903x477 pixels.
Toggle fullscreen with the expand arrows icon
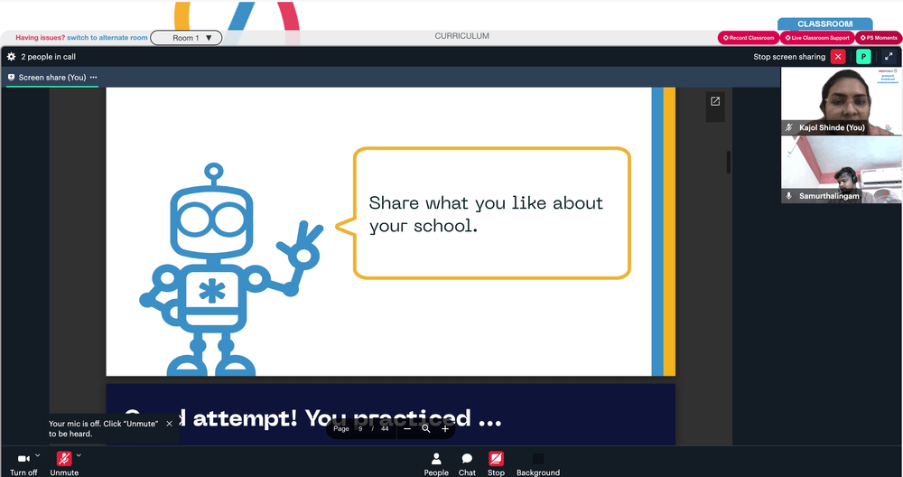pyautogui.click(x=889, y=56)
